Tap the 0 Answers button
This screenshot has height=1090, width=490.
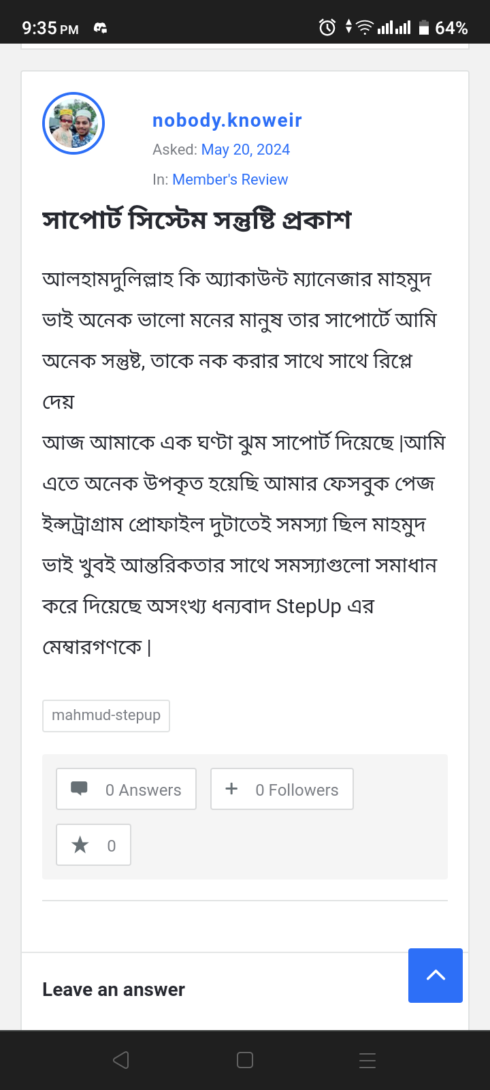click(127, 789)
